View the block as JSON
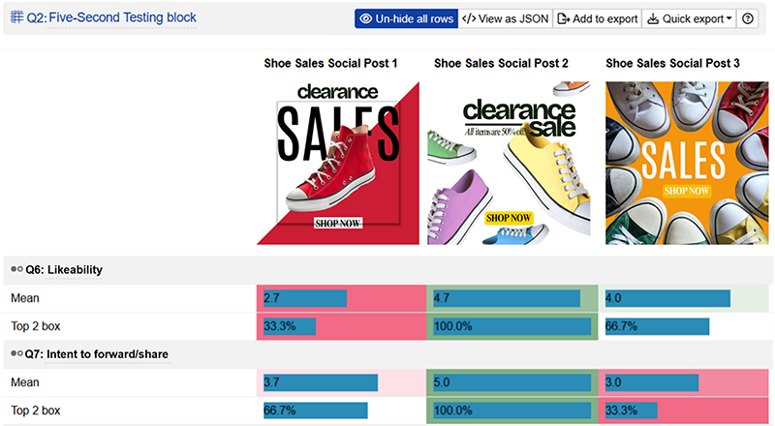The height and width of the screenshot is (426, 775). pos(505,18)
